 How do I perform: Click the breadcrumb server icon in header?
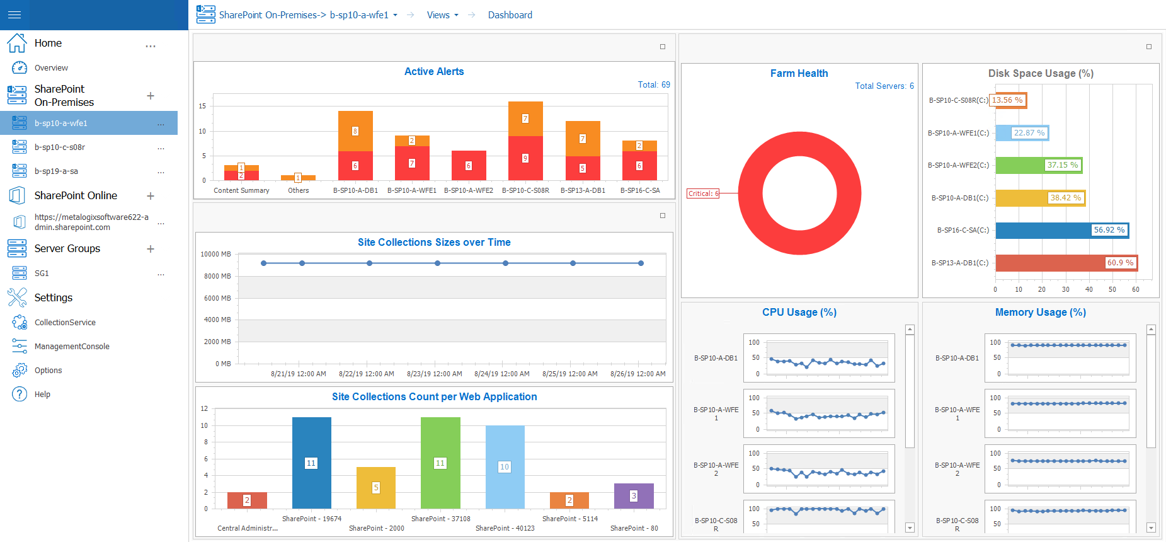(206, 14)
